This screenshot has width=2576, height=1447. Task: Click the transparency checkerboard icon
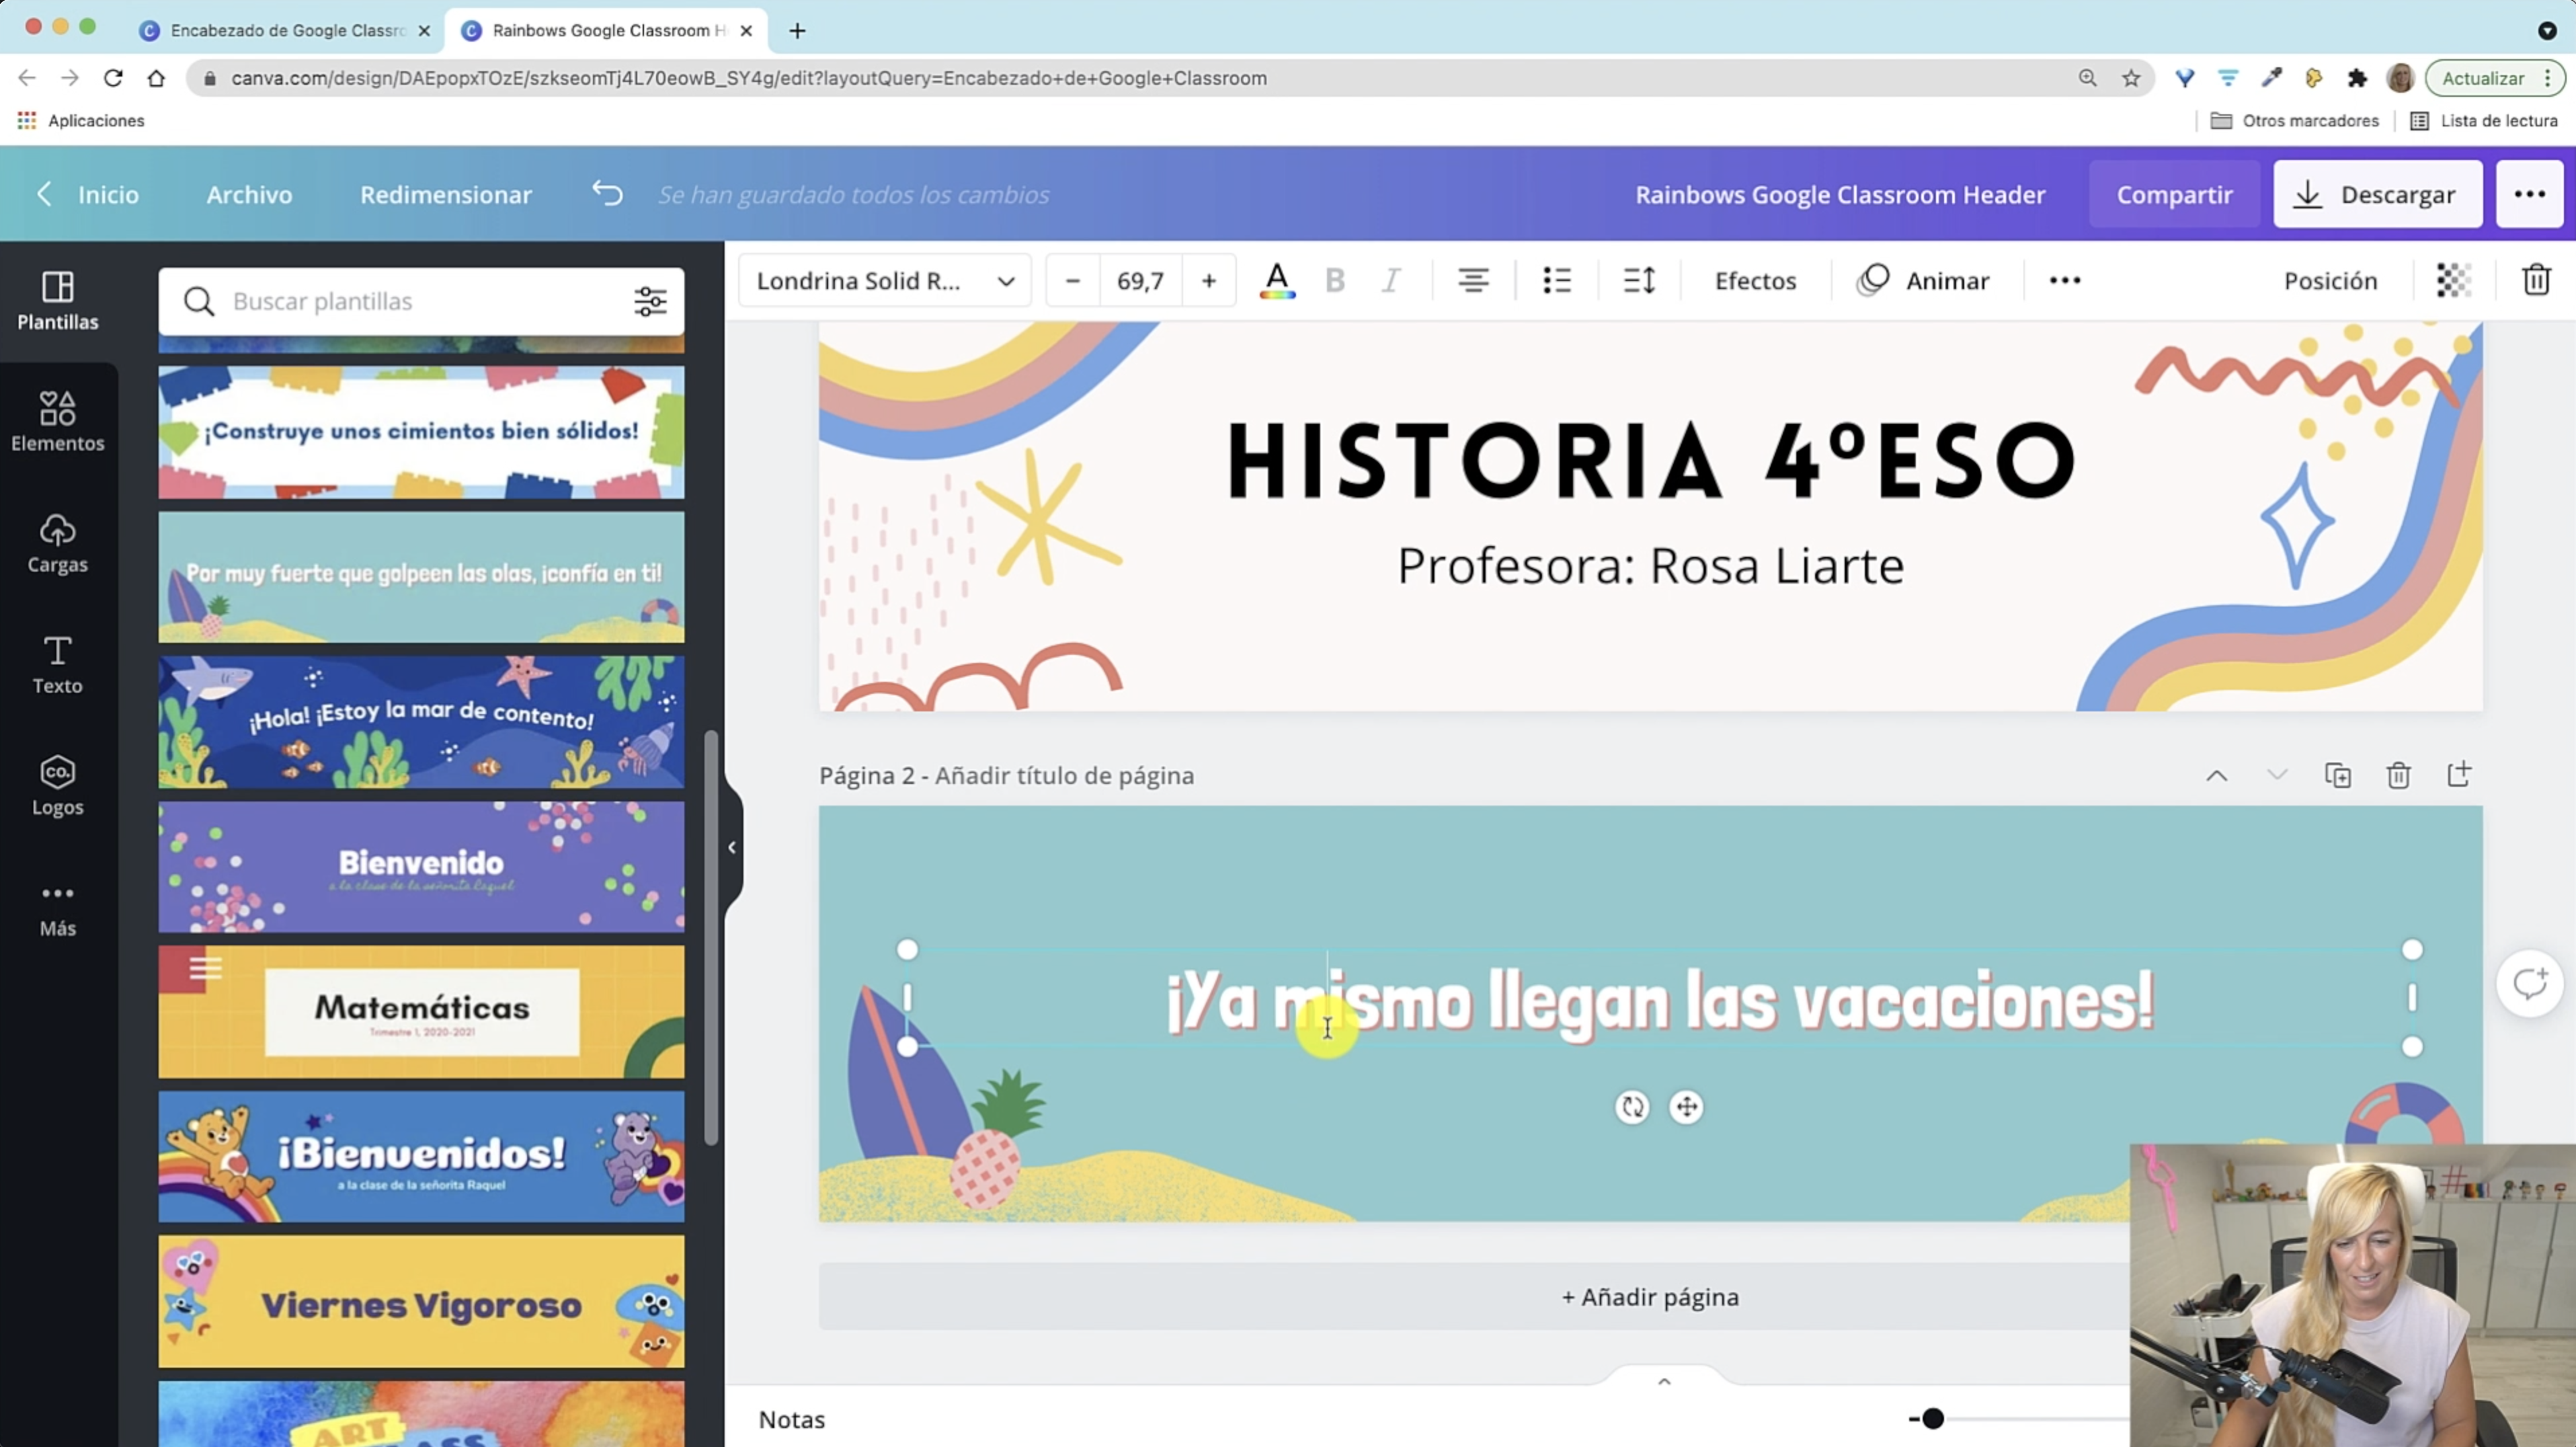(2453, 281)
